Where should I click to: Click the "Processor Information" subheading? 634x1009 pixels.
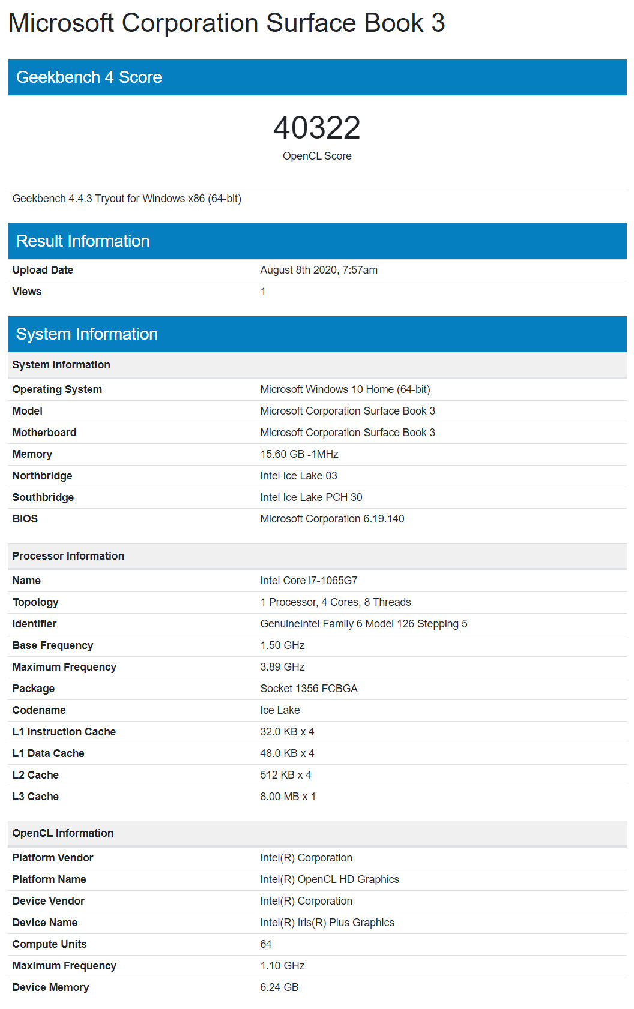pos(317,556)
